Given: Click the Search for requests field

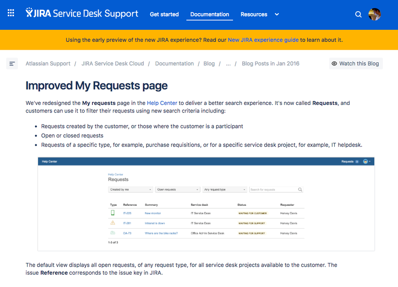Looking at the screenshot, I should pos(276,190).
